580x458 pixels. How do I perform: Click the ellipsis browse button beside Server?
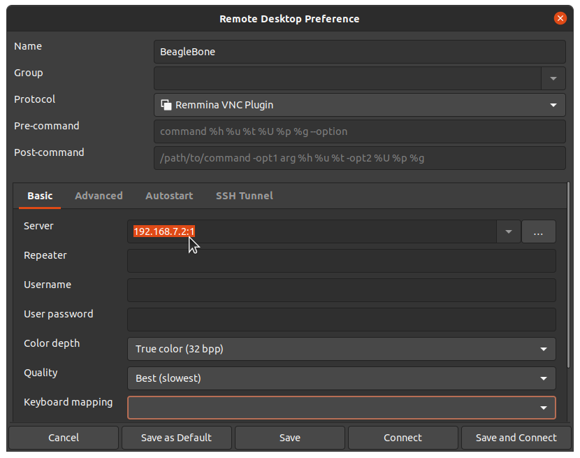(x=538, y=231)
